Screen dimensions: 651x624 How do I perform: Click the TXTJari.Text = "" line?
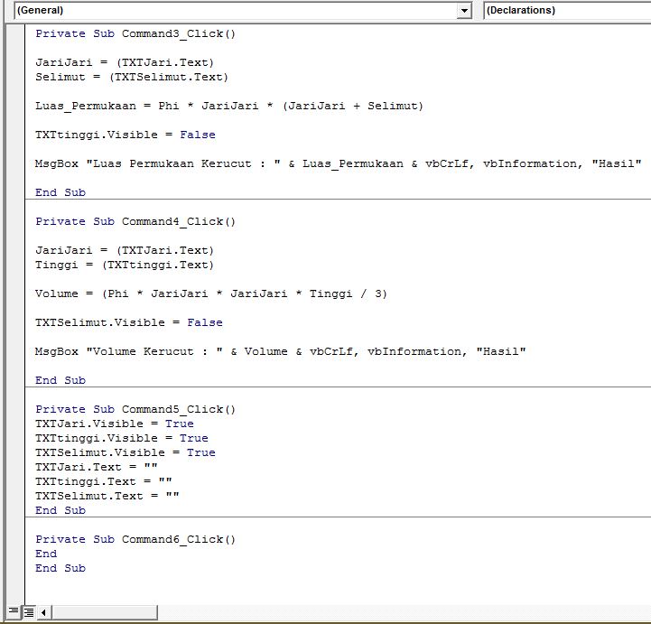click(x=97, y=467)
